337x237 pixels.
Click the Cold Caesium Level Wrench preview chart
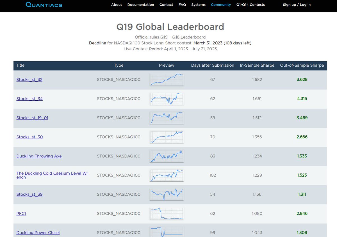[167, 175]
